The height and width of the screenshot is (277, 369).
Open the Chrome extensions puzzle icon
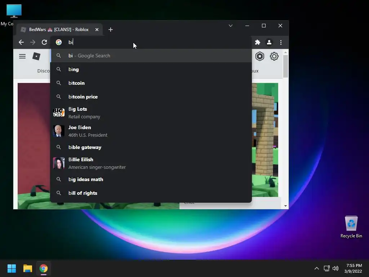(257, 42)
